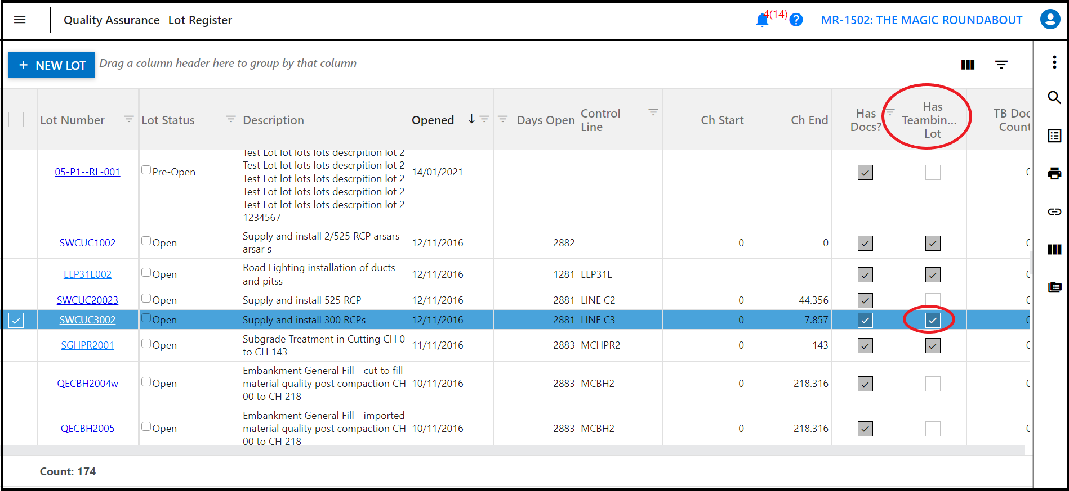The height and width of the screenshot is (491, 1069).
Task: Sort by Ch End column header
Action: (x=809, y=120)
